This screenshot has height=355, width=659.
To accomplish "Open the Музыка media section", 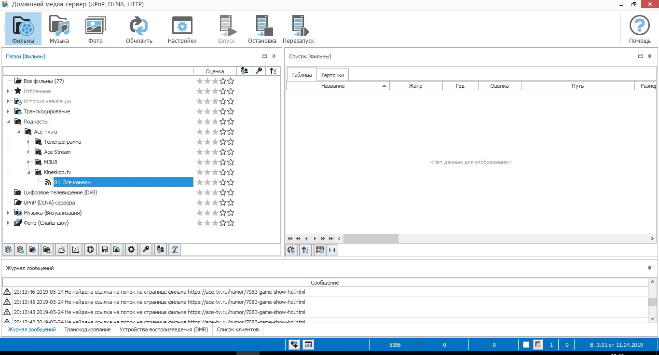I will click(x=59, y=29).
